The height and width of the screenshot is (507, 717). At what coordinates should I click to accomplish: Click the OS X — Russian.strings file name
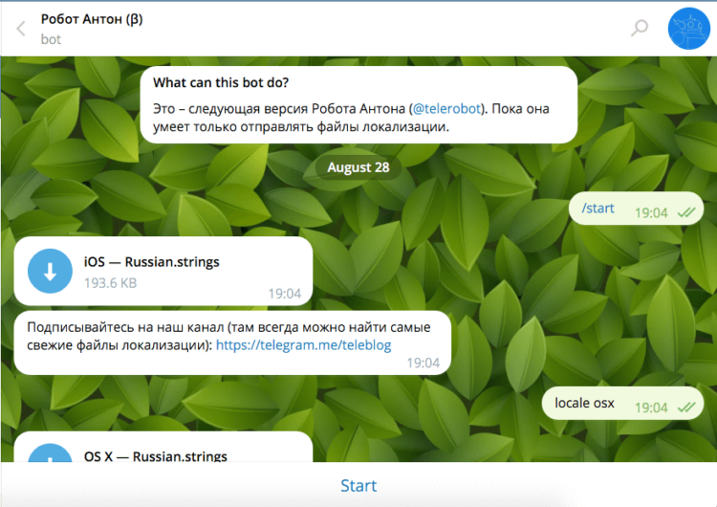pos(156,455)
